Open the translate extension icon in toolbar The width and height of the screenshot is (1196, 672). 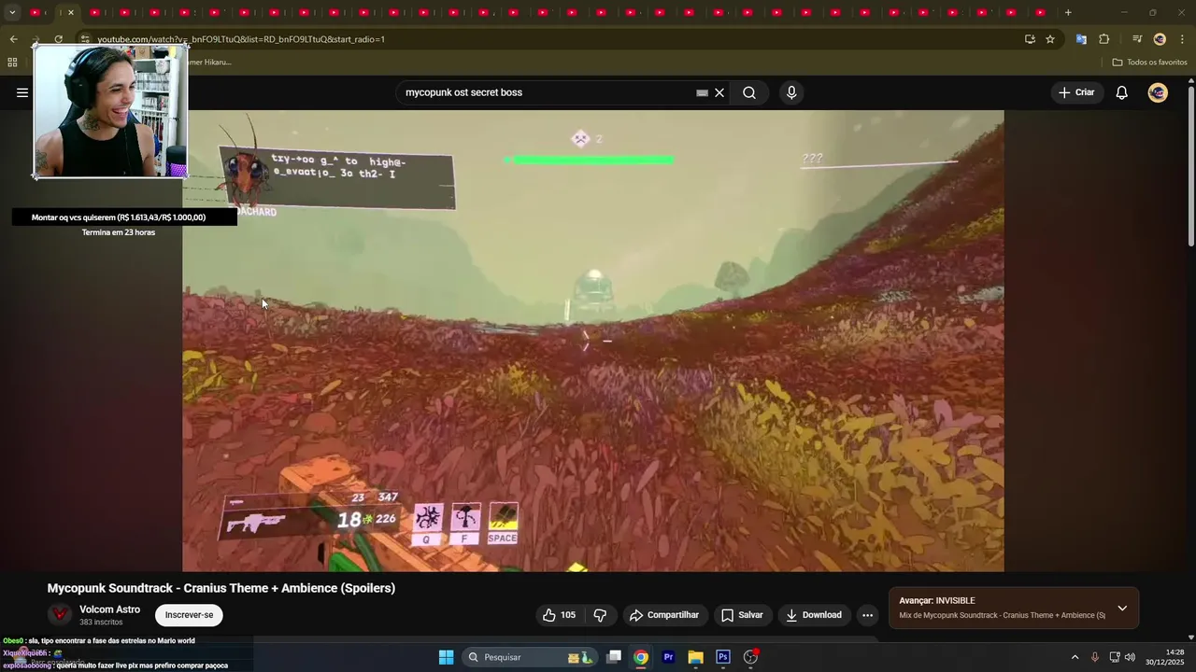tap(1081, 39)
